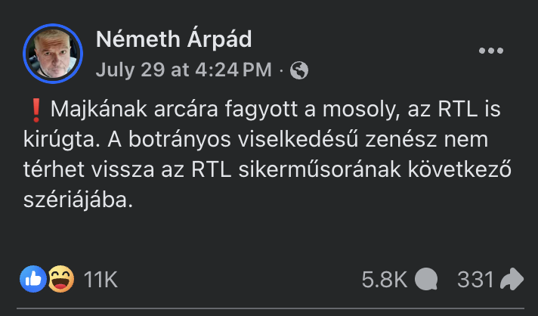Click the blue thumbs-up Like reaction icon
Image resolution: width=538 pixels, height=316 pixels.
click(x=34, y=279)
